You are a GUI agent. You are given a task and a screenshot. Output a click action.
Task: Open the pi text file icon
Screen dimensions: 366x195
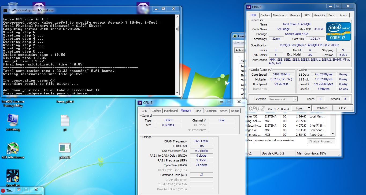65,123
